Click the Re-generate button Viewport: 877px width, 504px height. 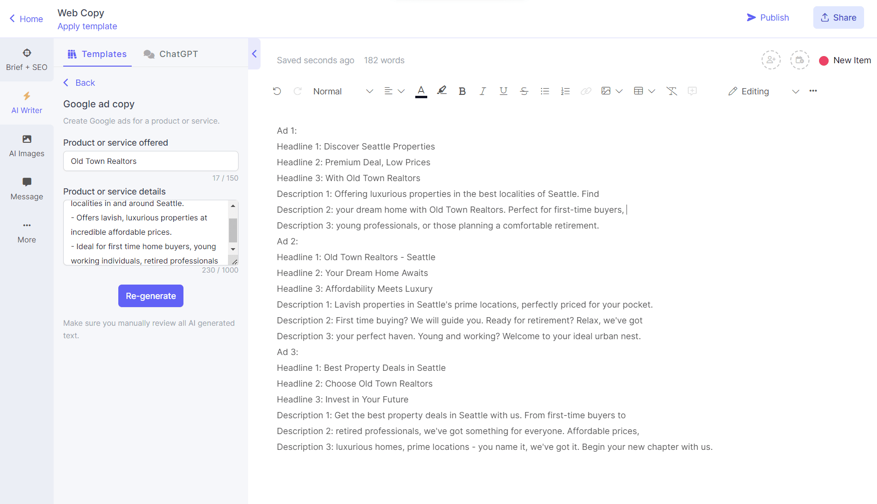pyautogui.click(x=151, y=296)
